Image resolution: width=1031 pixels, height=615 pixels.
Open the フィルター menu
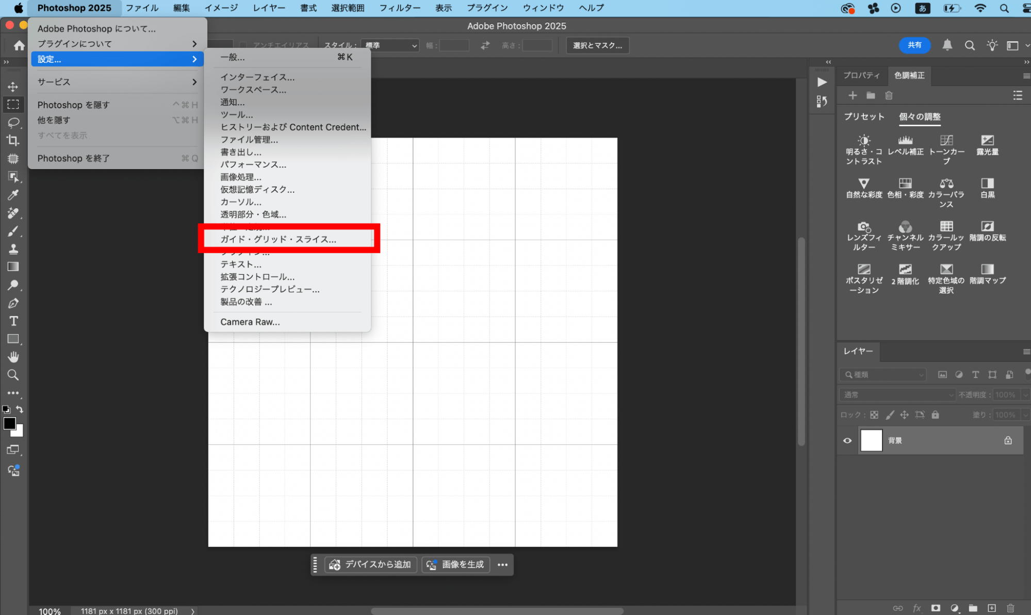400,8
